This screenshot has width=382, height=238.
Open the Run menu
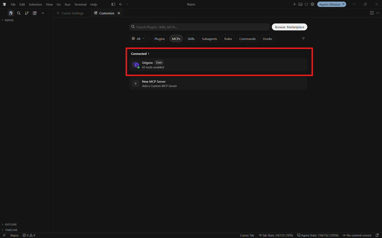pos(68,5)
